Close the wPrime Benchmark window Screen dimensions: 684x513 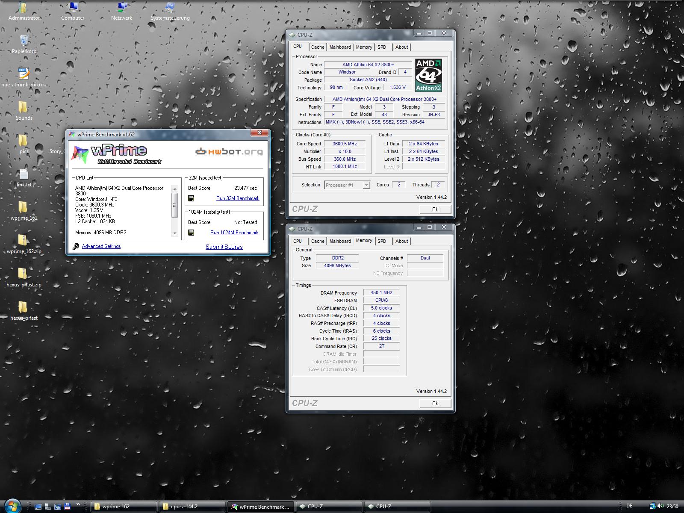point(259,133)
